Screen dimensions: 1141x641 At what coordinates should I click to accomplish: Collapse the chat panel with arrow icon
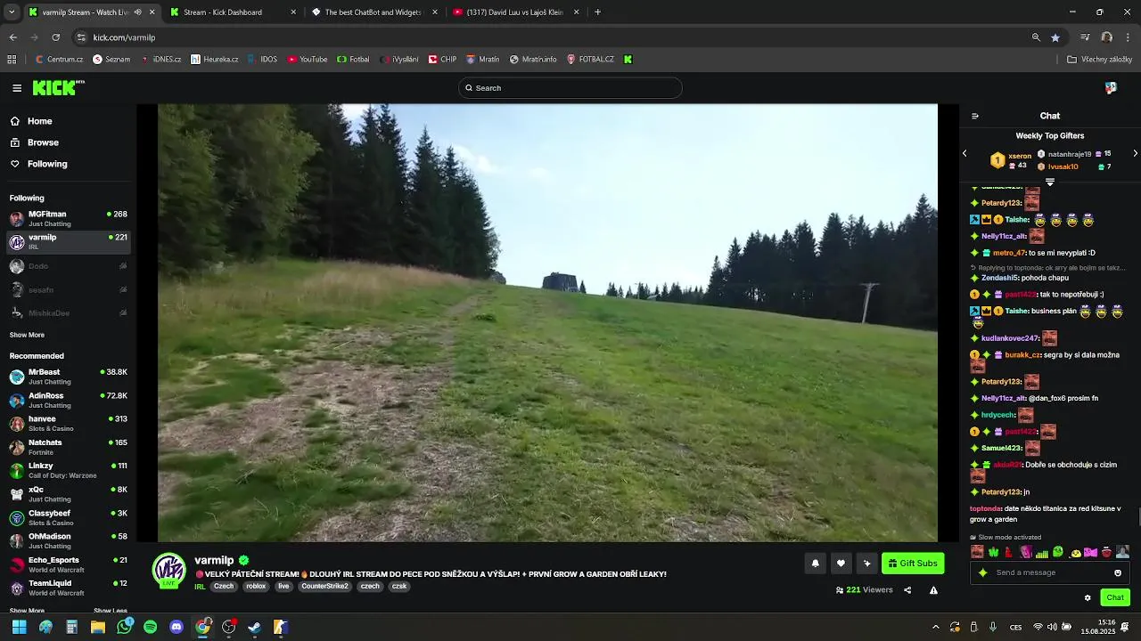974,116
